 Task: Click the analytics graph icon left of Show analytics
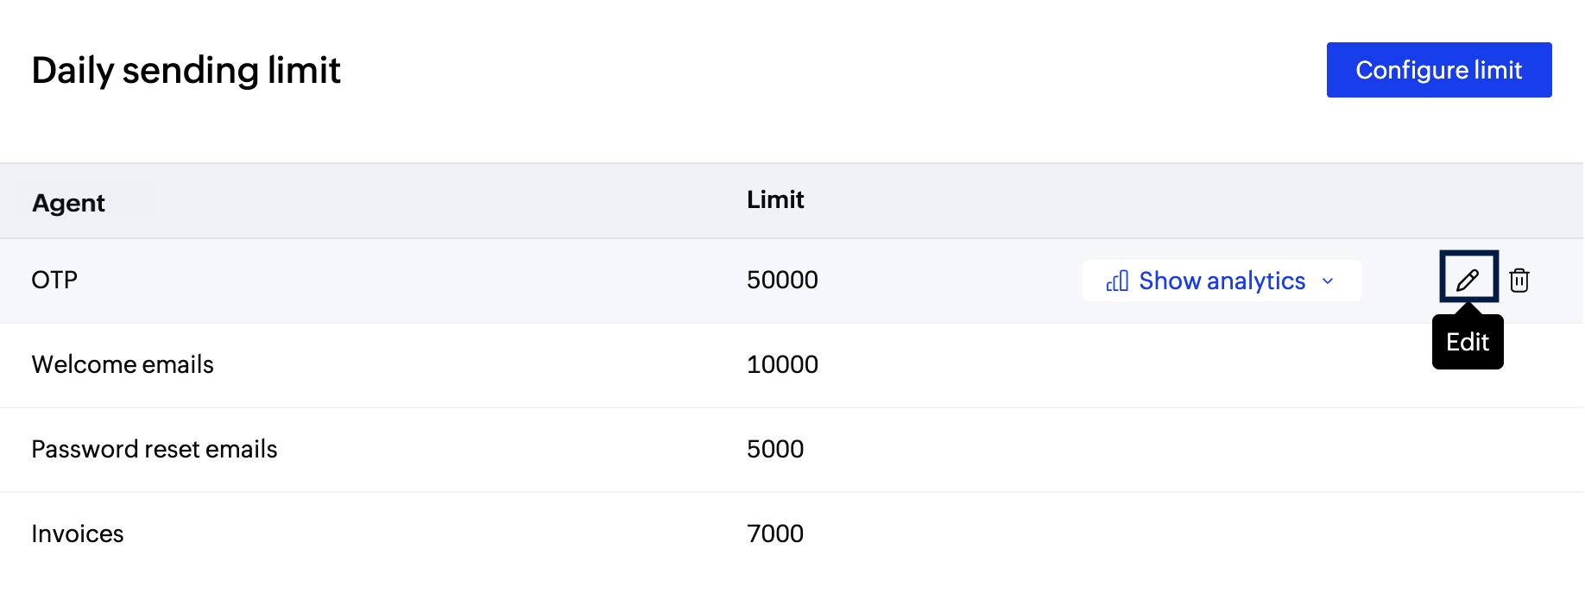point(1116,281)
